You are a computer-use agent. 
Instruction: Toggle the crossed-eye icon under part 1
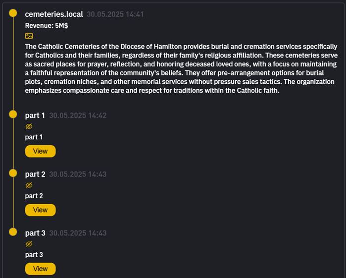pyautogui.click(x=29, y=126)
